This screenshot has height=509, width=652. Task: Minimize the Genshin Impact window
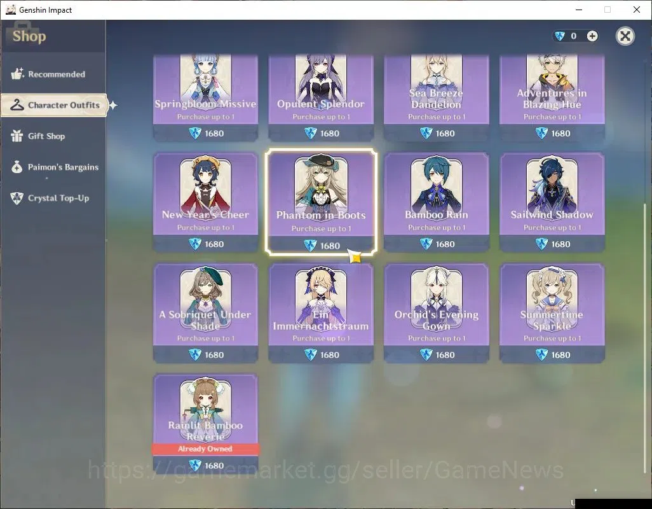point(578,10)
